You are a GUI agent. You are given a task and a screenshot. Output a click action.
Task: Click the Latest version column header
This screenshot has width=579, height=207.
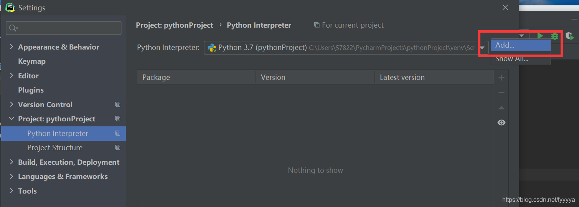point(434,77)
